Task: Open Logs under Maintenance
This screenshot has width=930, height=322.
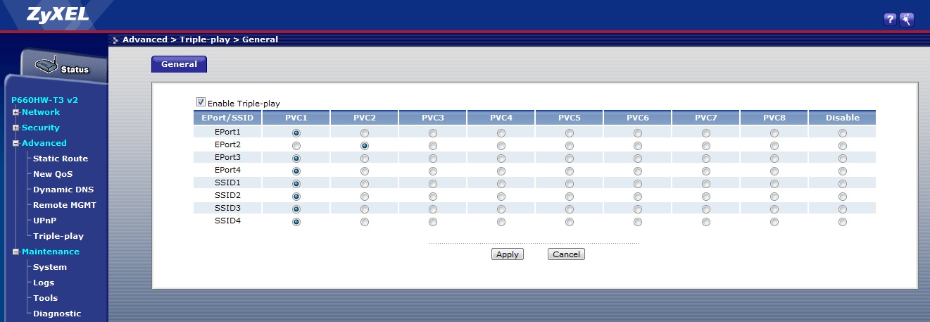Action: coord(44,283)
